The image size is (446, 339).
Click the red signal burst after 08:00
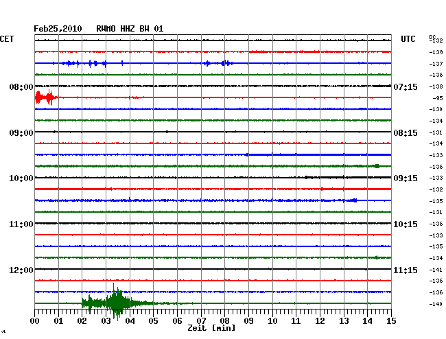[x=47, y=97]
